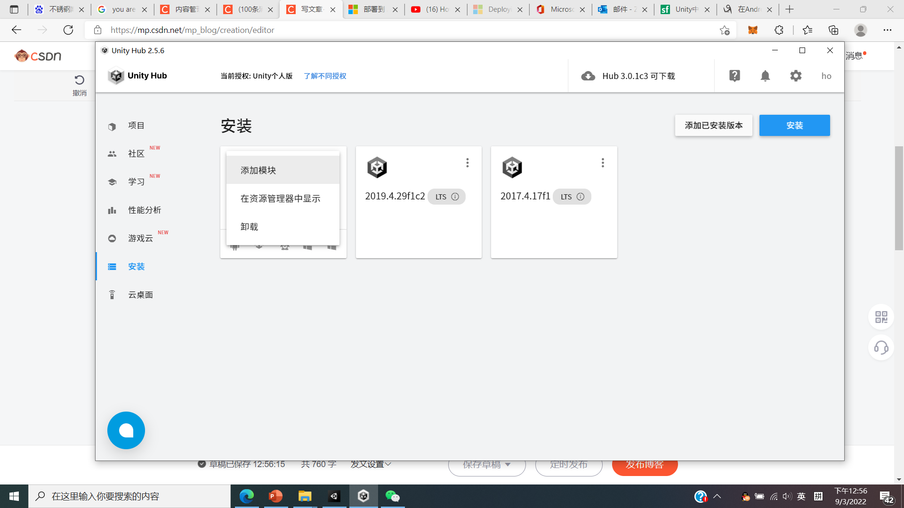The image size is (904, 508).
Task: Select Unity Hub from the Windows taskbar
Action: (x=363, y=496)
